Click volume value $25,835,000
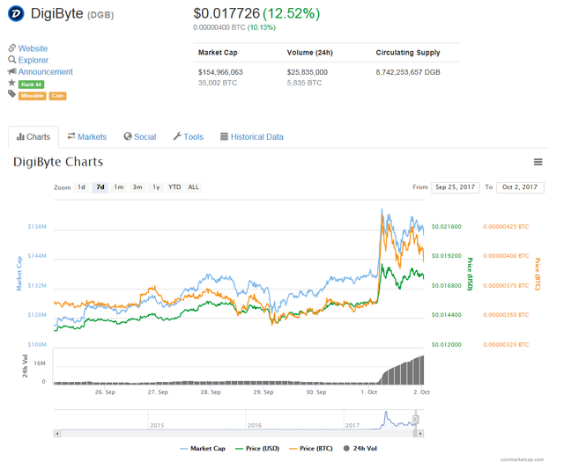The width and height of the screenshot is (564, 462). [x=308, y=72]
